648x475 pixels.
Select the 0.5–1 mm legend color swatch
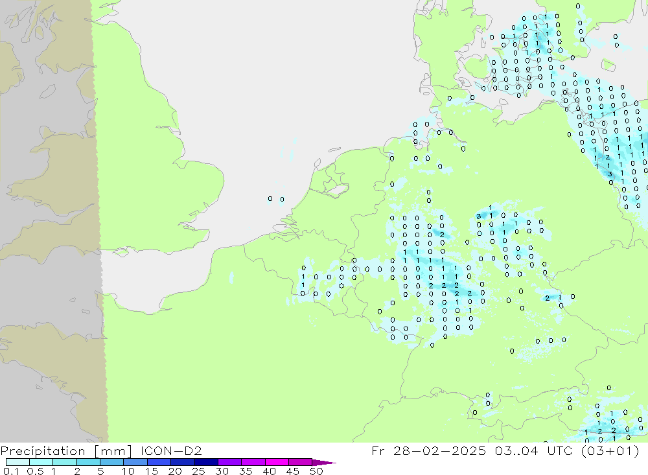pyautogui.click(x=41, y=462)
